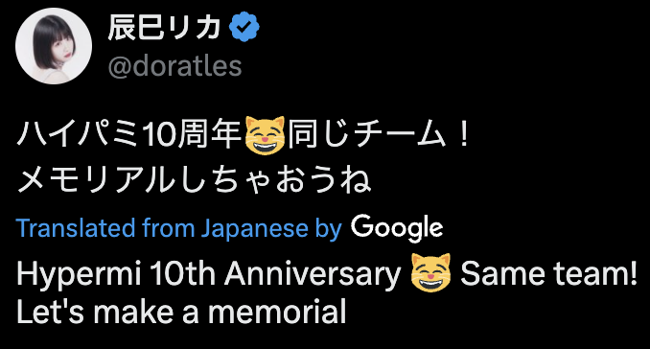Click the cat emoji beside Anniversary
Screen dimensions: 650x349
pos(430,272)
